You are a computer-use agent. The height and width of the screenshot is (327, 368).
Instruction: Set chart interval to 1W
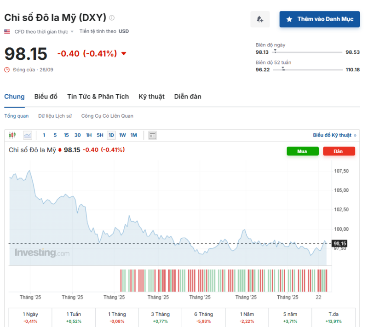tap(122, 135)
